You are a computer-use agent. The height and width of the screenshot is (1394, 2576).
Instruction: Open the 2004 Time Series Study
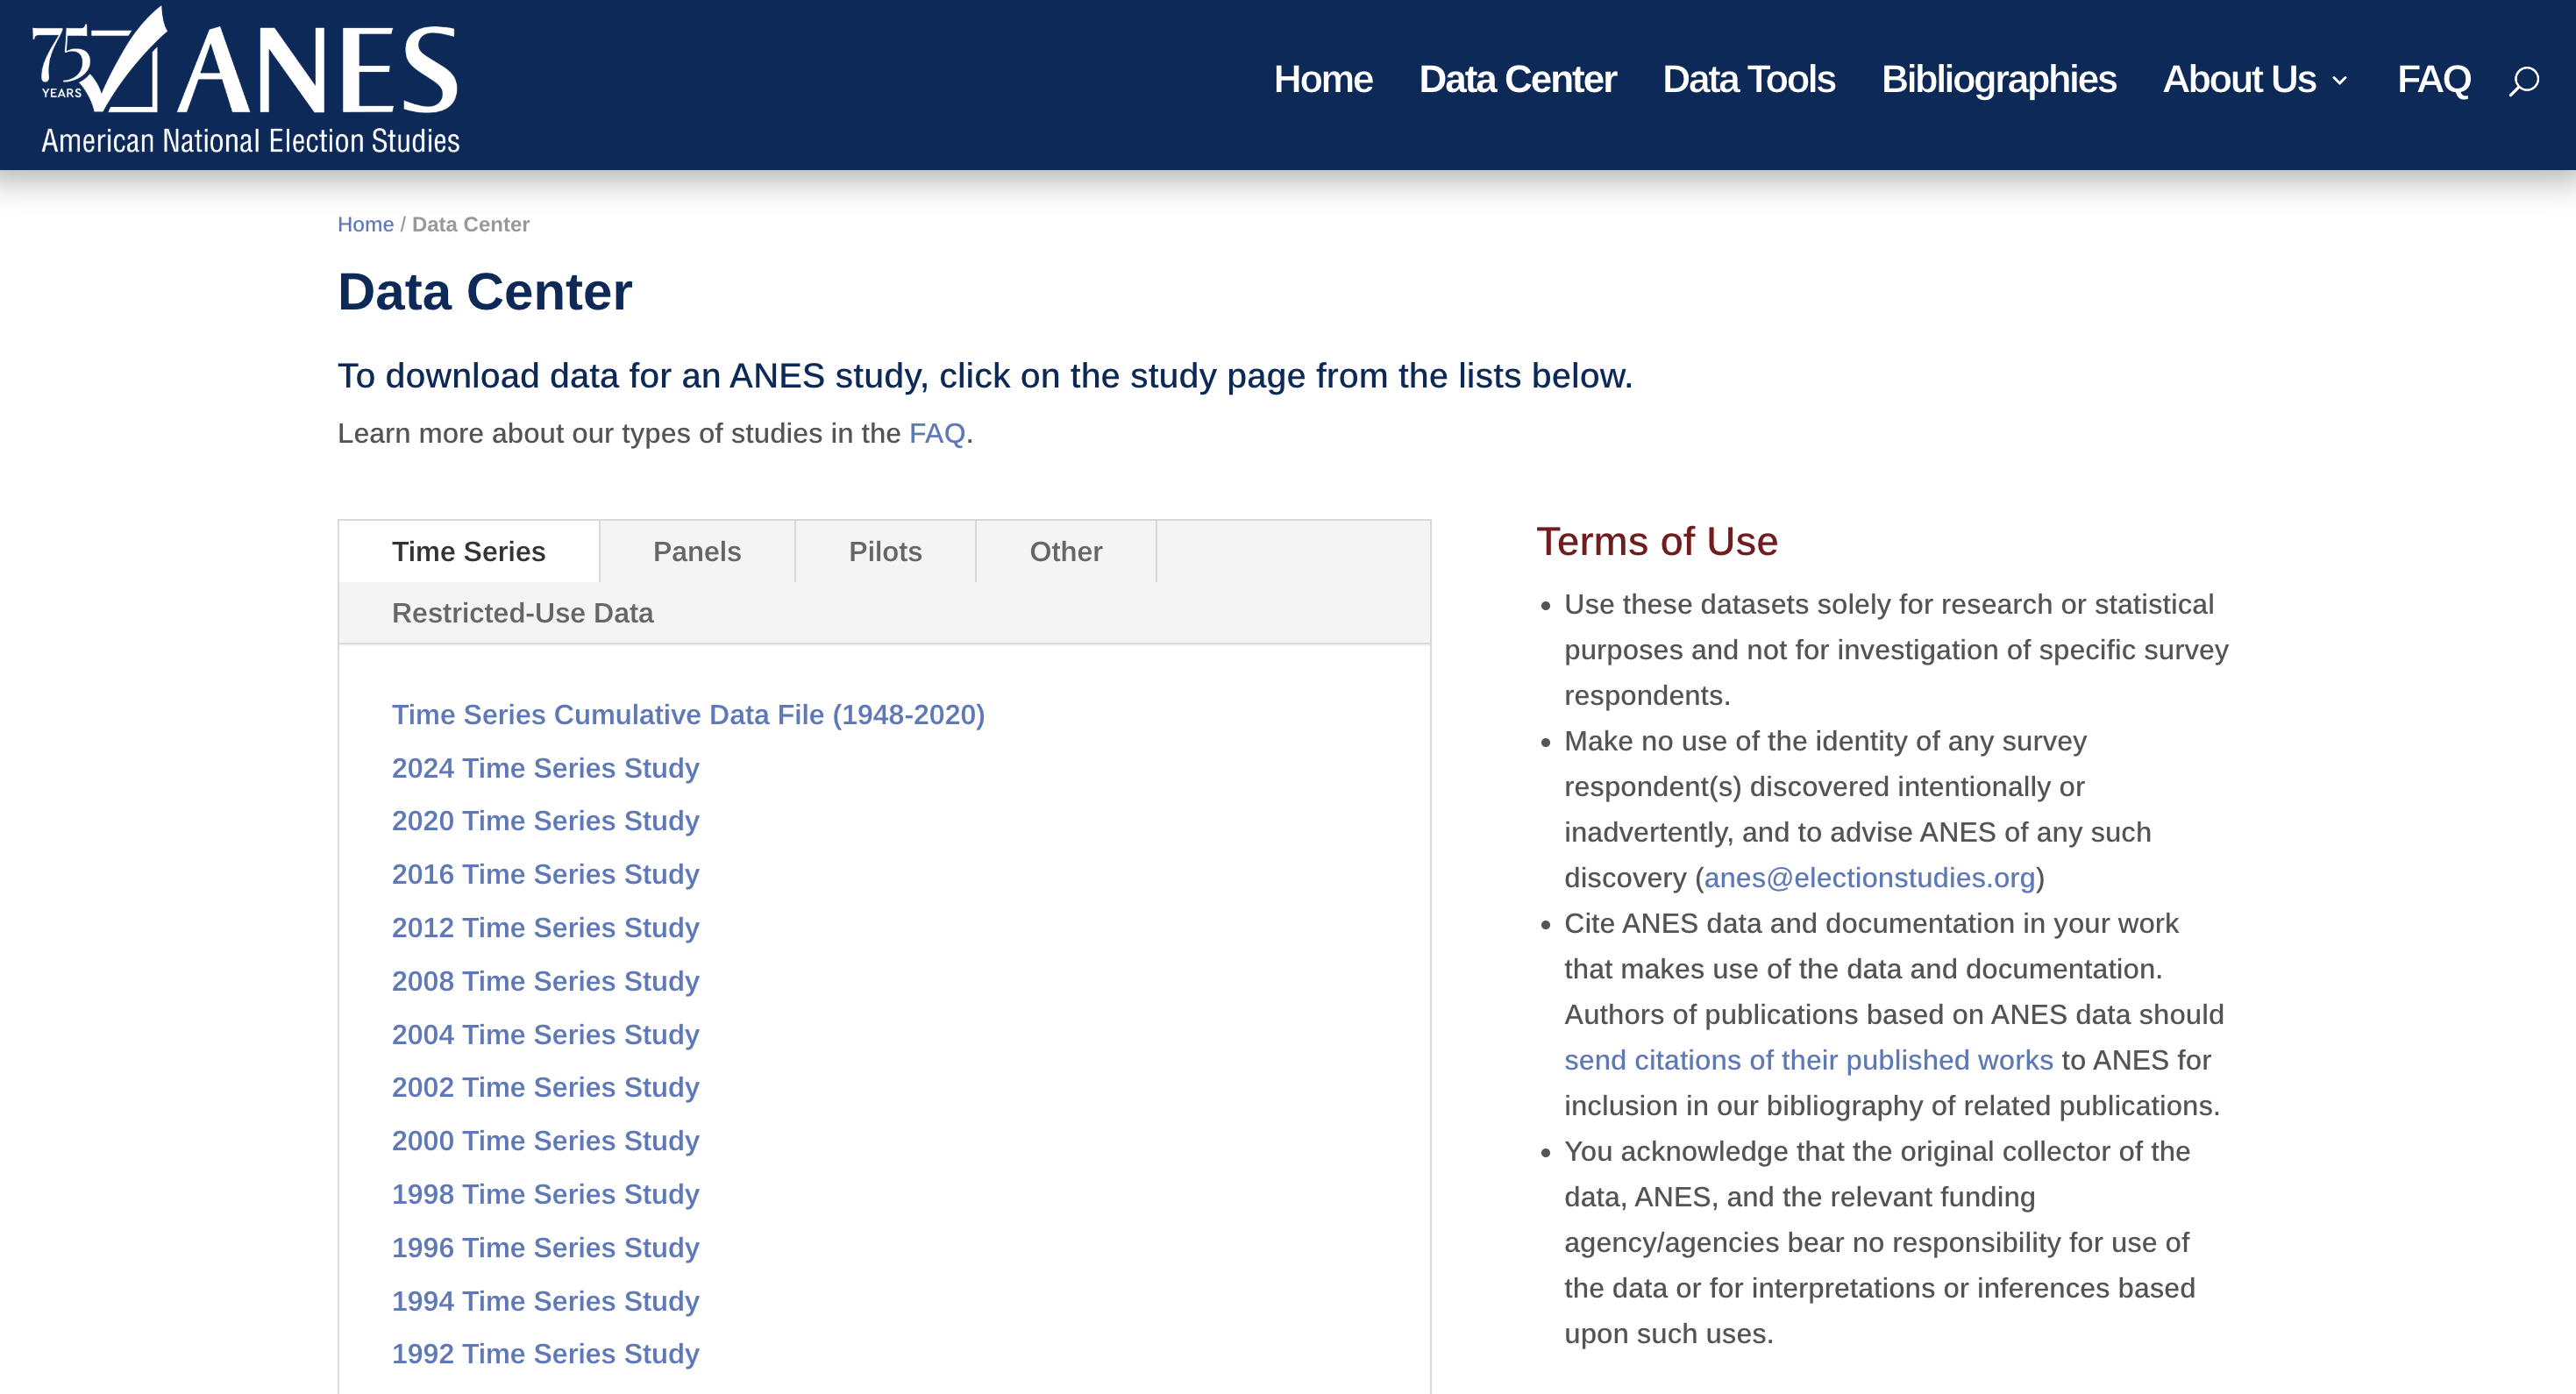[545, 1034]
